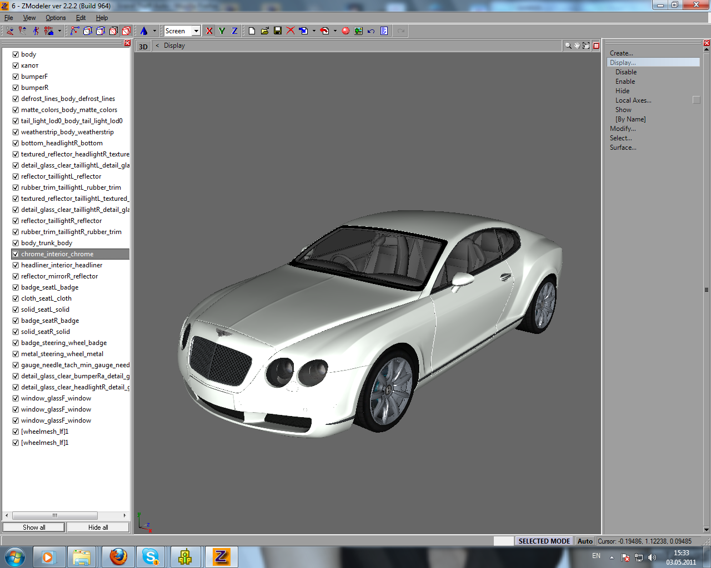Open the Edit menu
Viewport: 711px width, 568px height.
pos(81,18)
